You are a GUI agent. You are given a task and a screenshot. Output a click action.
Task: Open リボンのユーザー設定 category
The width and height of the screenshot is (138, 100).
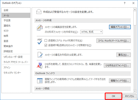click(16, 57)
